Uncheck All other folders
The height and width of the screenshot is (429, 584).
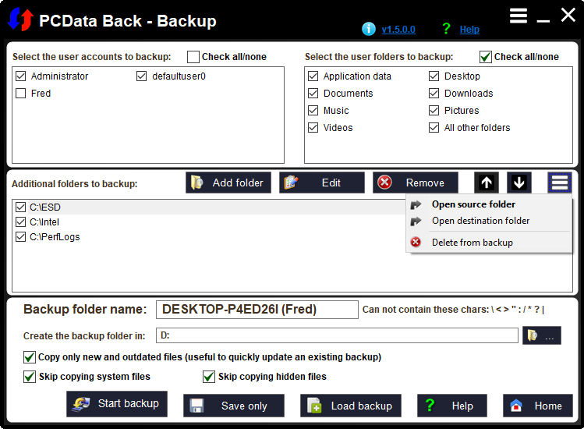(x=434, y=127)
